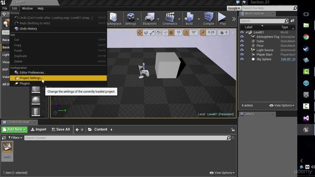
Task: Toggle visibility of Atmospheric Fog
Action: (242, 37)
